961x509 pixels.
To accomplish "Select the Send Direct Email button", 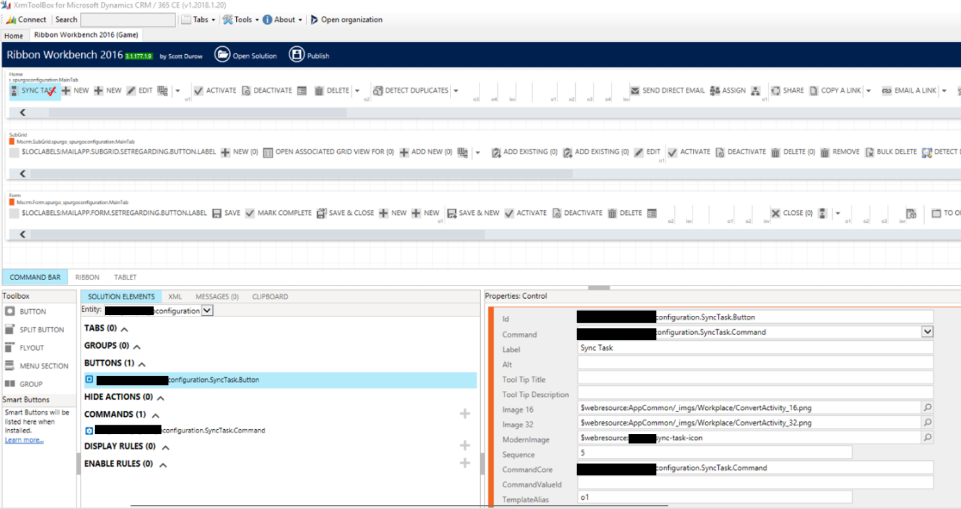I will click(667, 91).
